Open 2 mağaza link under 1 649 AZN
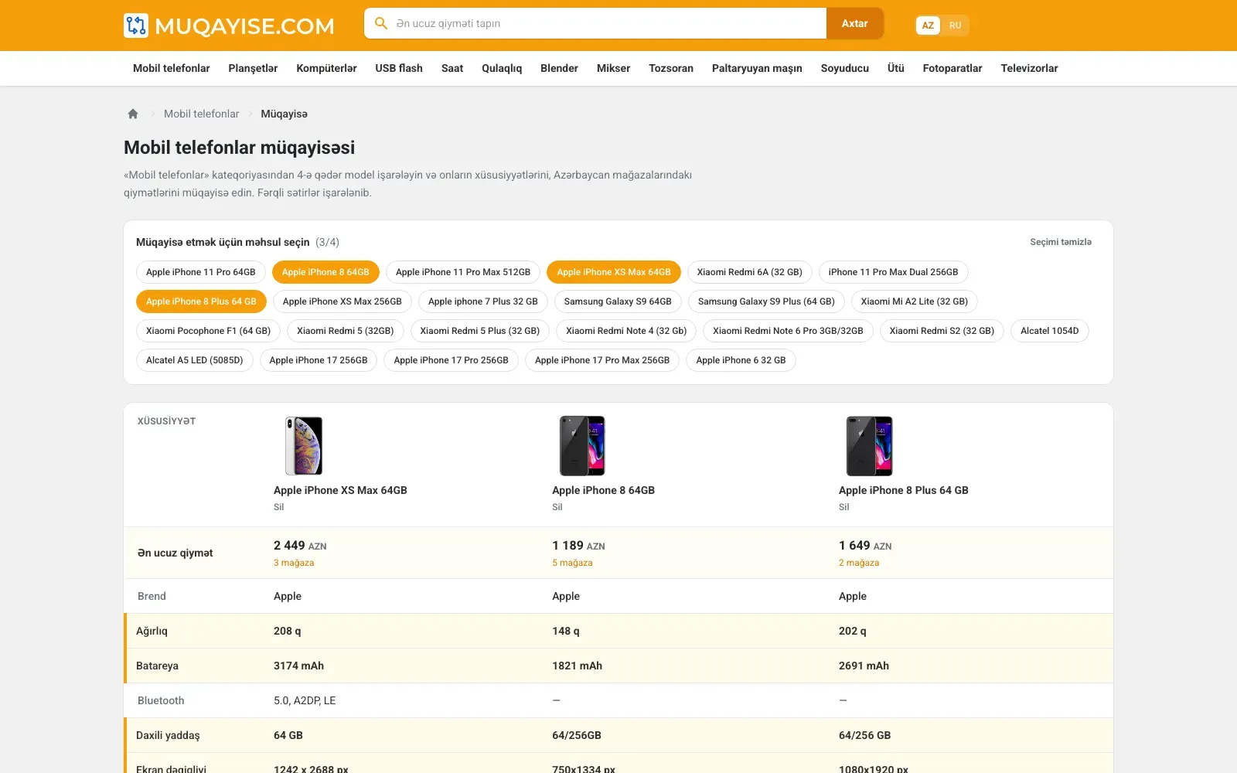 859,563
